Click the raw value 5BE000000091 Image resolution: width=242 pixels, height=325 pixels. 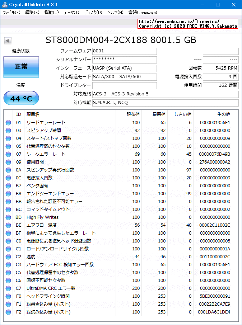[x=215, y=296]
